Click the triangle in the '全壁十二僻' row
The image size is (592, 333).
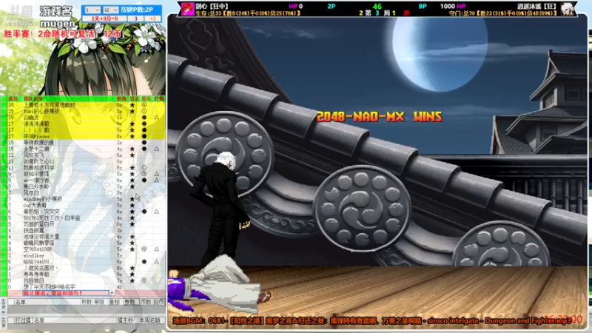(x=156, y=149)
